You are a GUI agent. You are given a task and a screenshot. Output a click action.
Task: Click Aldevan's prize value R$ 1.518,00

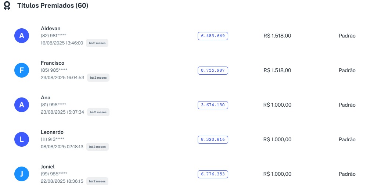pyautogui.click(x=277, y=36)
